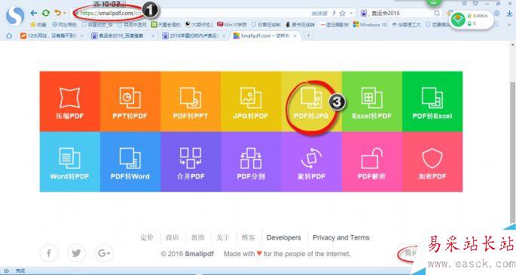This screenshot has width=516, height=275.
Task: Click the Google+ icon in footer
Action: coord(104,253)
